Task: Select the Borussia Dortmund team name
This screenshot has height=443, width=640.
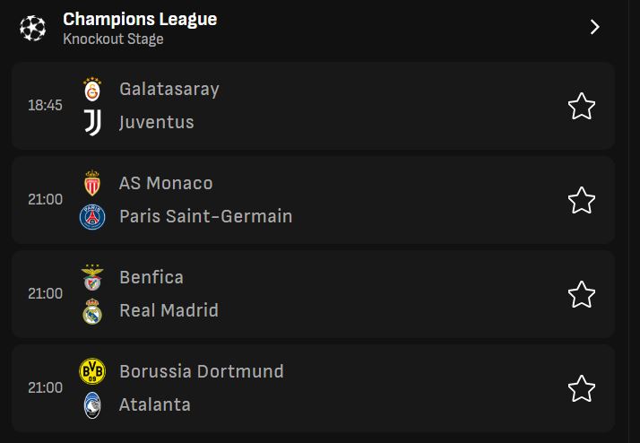Action: click(x=202, y=372)
